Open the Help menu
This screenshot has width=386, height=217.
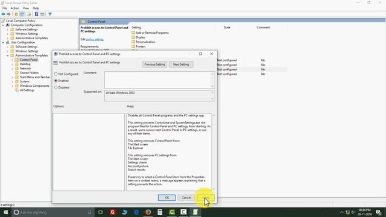(36, 8)
